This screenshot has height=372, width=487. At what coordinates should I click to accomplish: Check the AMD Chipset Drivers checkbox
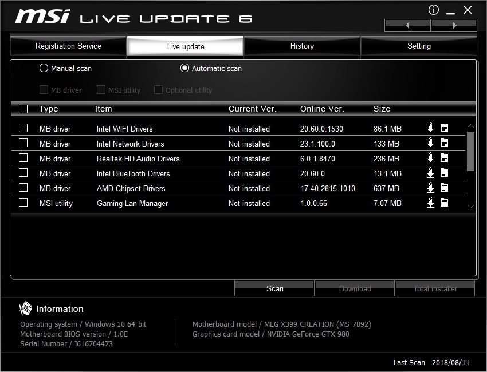pos(23,188)
